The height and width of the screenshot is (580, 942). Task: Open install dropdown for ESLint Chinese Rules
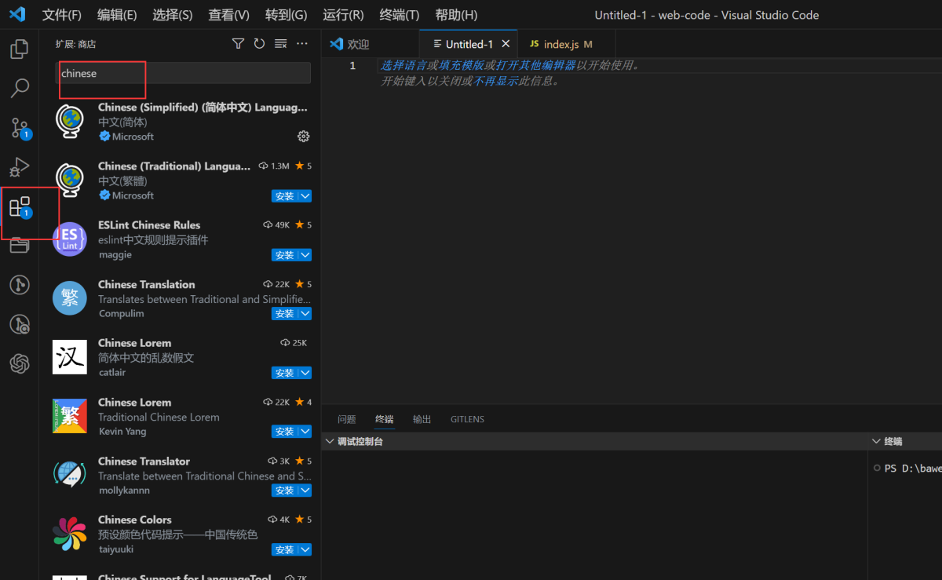(305, 255)
